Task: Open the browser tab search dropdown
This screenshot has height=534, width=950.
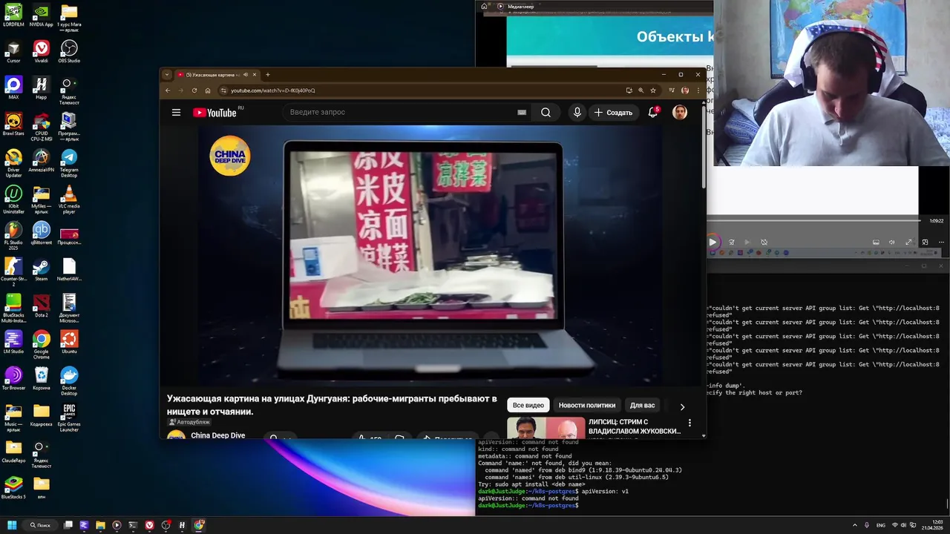Action: tap(167, 75)
